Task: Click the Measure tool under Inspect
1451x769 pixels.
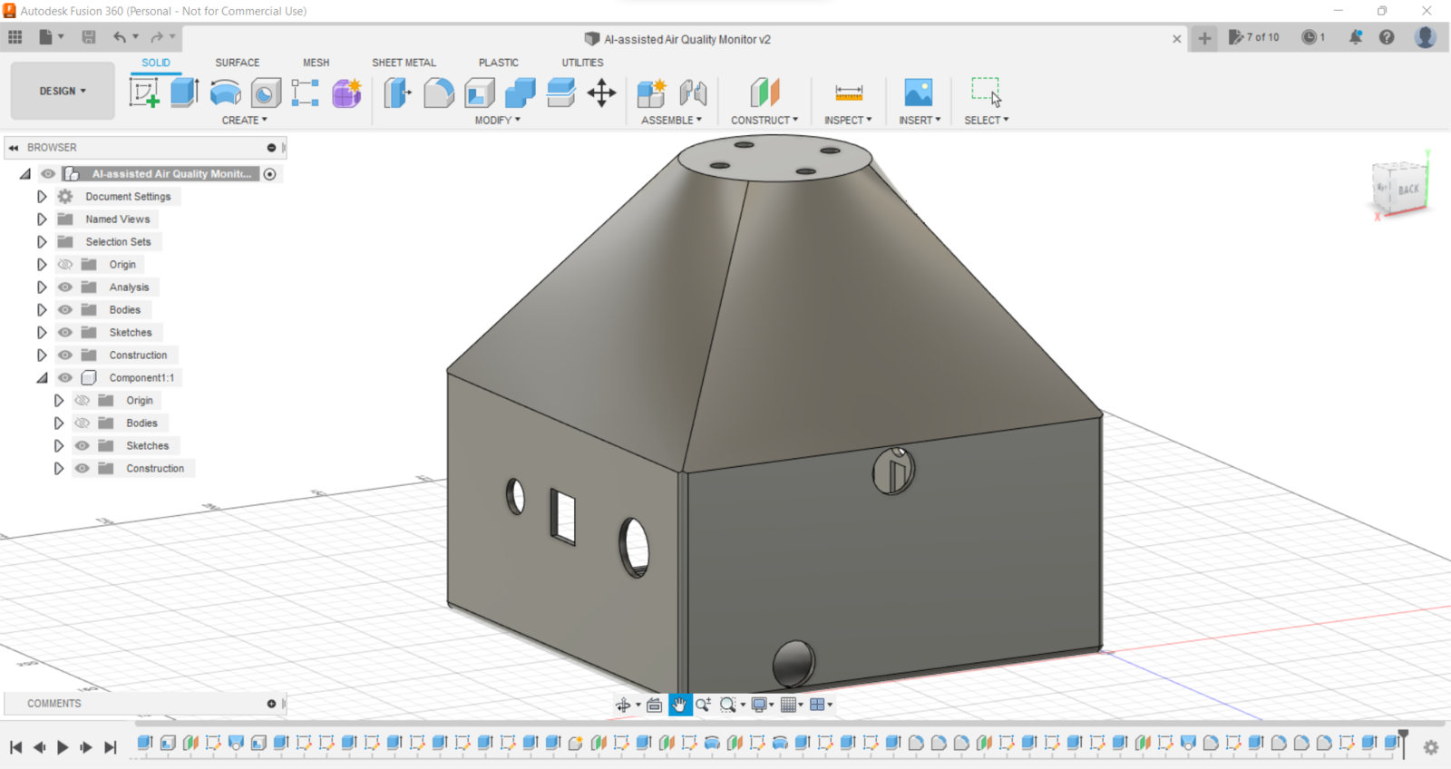Action: coord(849,92)
